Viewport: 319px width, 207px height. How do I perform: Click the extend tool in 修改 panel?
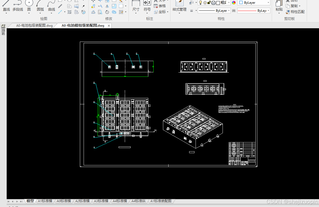[x=100, y=6]
